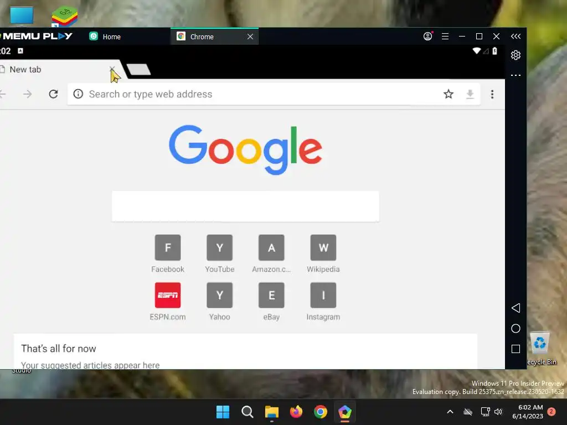The height and width of the screenshot is (425, 567).
Task: Open the clock showing 6:02 AM
Action: pos(528,412)
